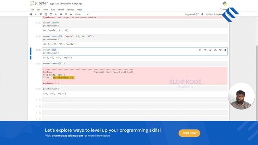The image size is (258, 145).
Task: Click the newset.remove(5.1) code cell
Action: click(135, 63)
